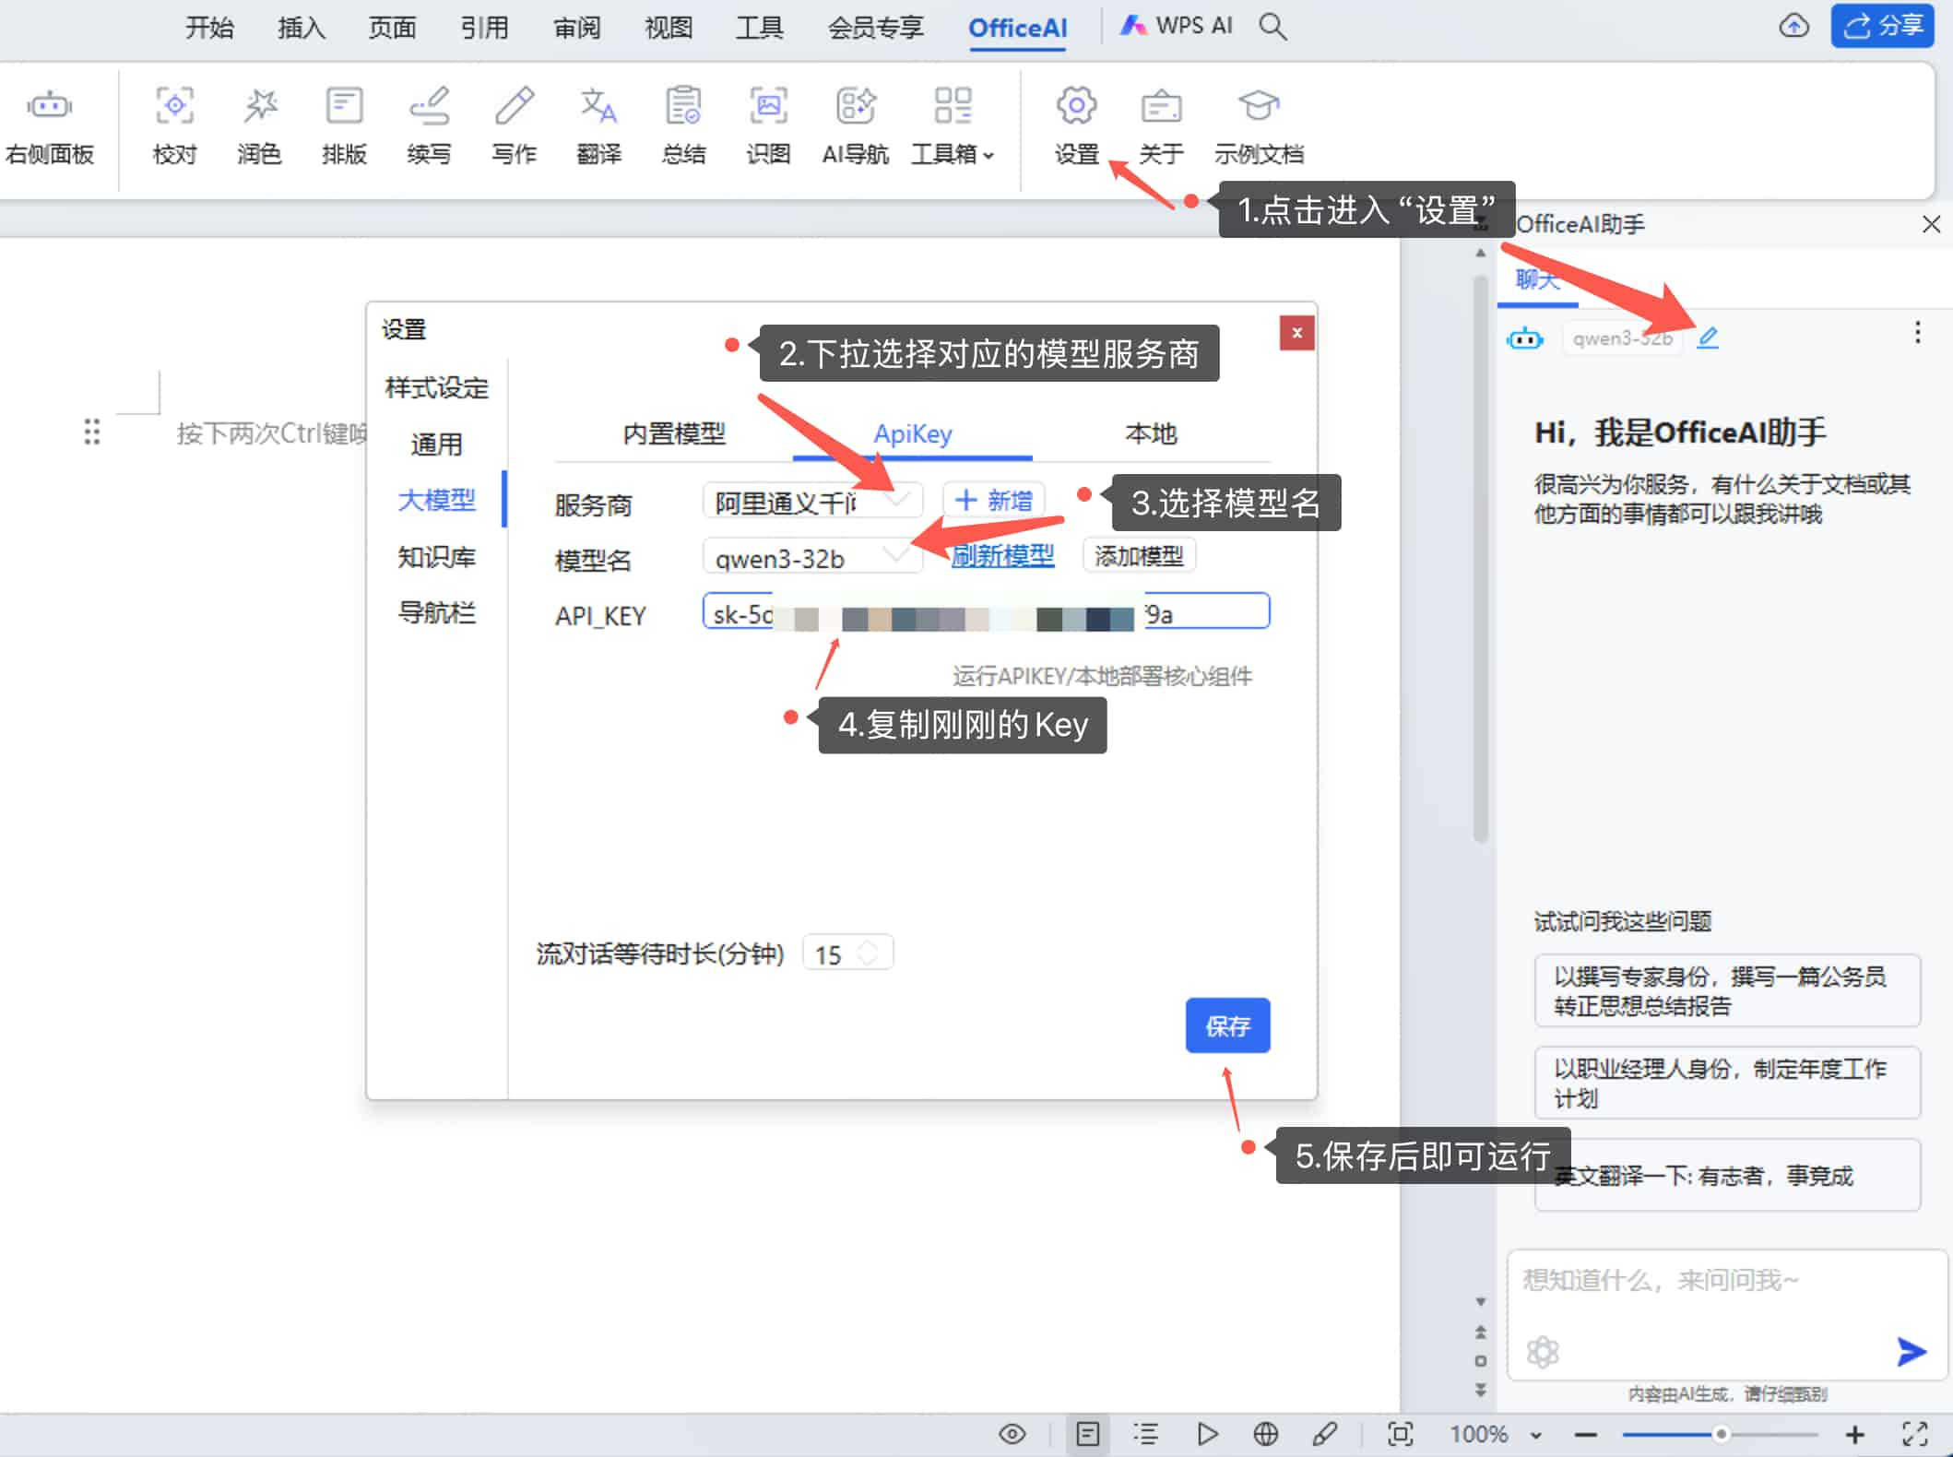Click the 总结 summarize icon

coord(682,124)
